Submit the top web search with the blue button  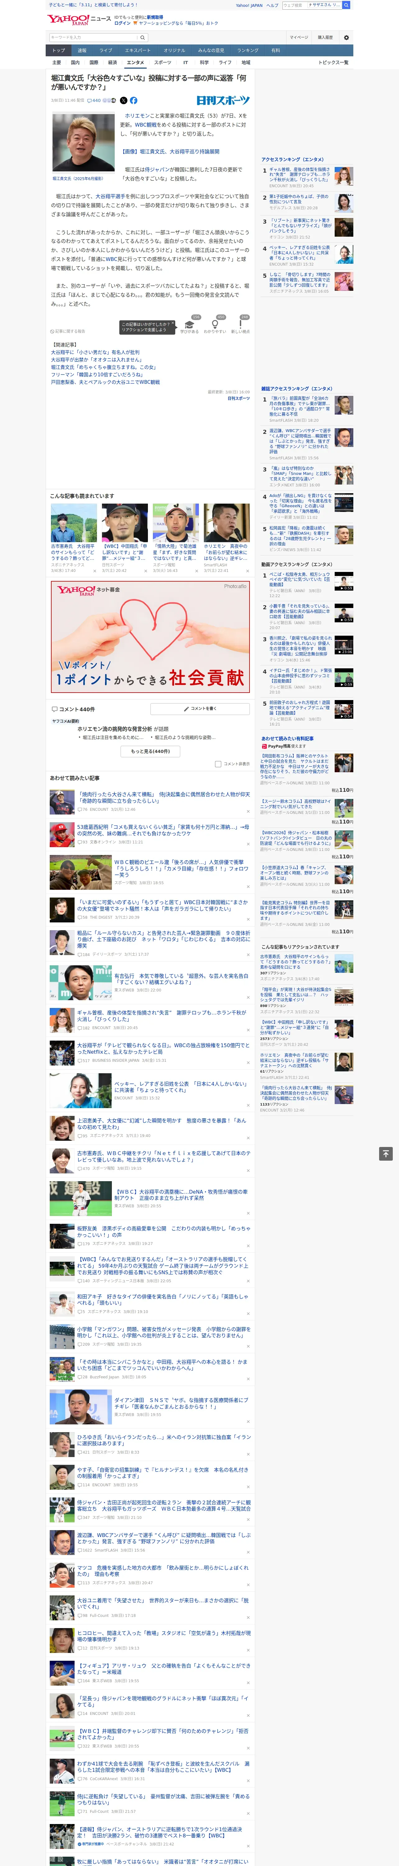click(x=346, y=5)
